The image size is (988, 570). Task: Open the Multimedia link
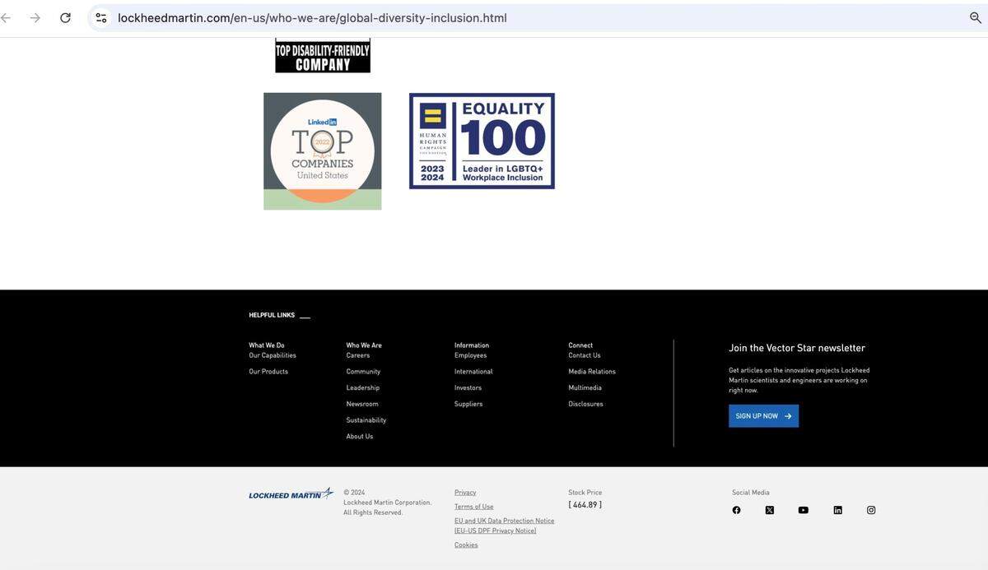point(585,387)
